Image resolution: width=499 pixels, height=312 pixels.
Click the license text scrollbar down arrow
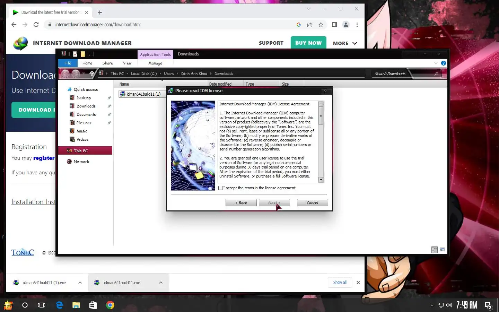point(321,180)
